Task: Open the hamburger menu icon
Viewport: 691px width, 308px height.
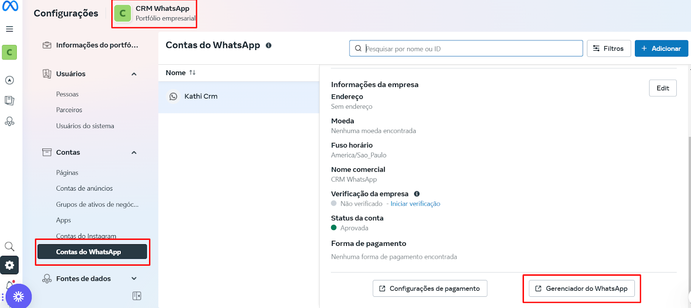Action: click(10, 29)
